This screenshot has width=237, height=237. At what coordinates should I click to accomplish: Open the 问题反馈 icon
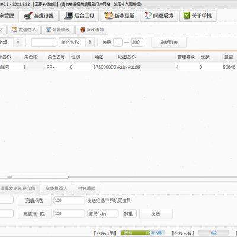[x=148, y=15]
